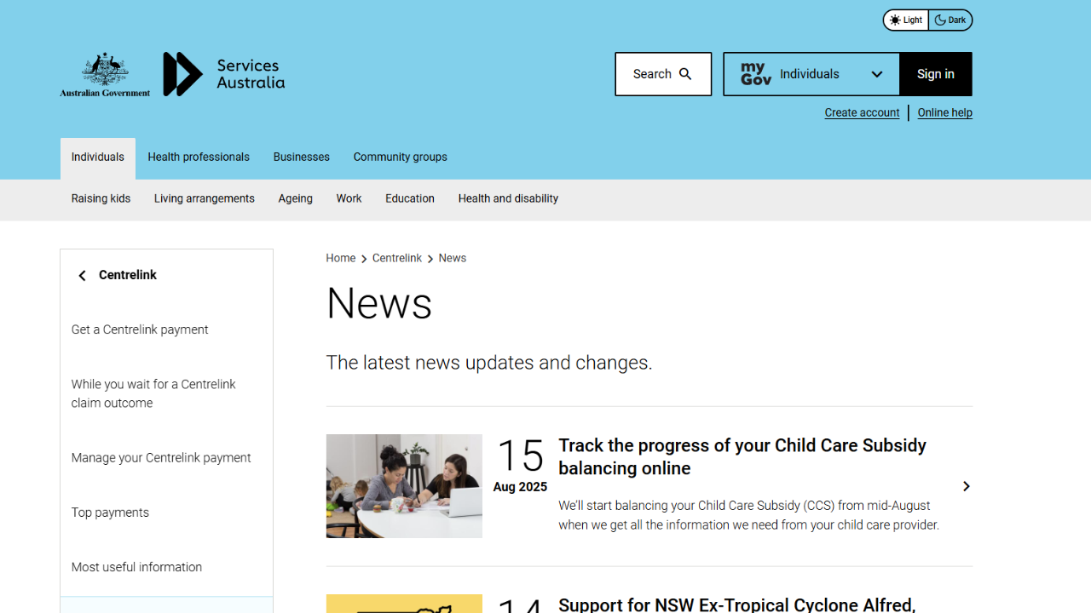Select the Businesses tab
The image size is (1091, 613).
(302, 158)
